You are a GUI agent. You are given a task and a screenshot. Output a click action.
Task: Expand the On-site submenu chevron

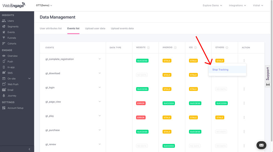pyautogui.click(x=29, y=78)
